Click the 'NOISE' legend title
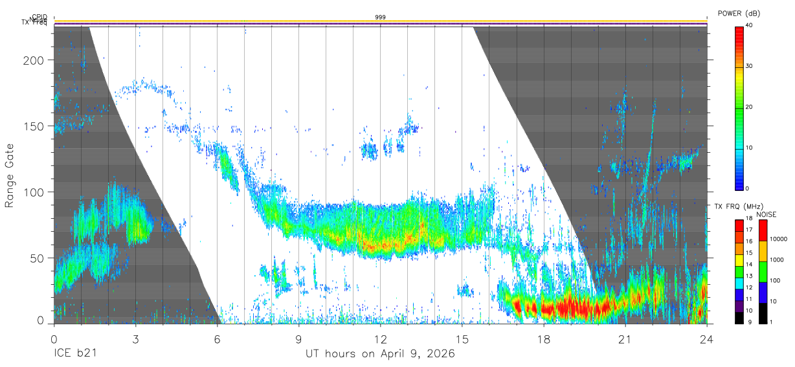This screenshot has width=795, height=367. (x=765, y=214)
